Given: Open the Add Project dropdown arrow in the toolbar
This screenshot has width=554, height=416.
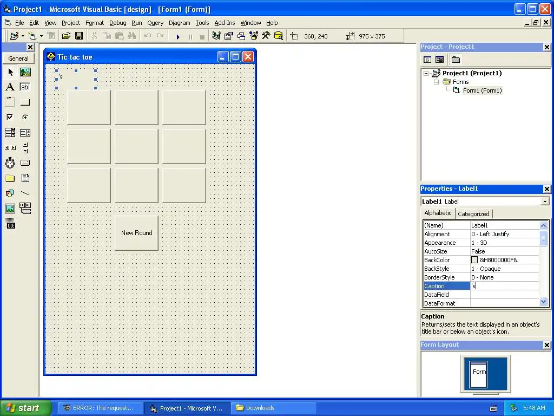Looking at the screenshot, I should click(x=23, y=36).
